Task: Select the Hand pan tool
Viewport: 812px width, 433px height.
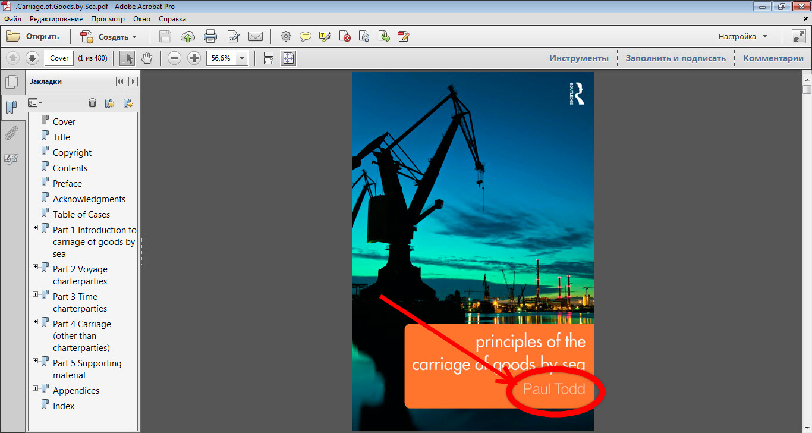Action: click(x=146, y=58)
